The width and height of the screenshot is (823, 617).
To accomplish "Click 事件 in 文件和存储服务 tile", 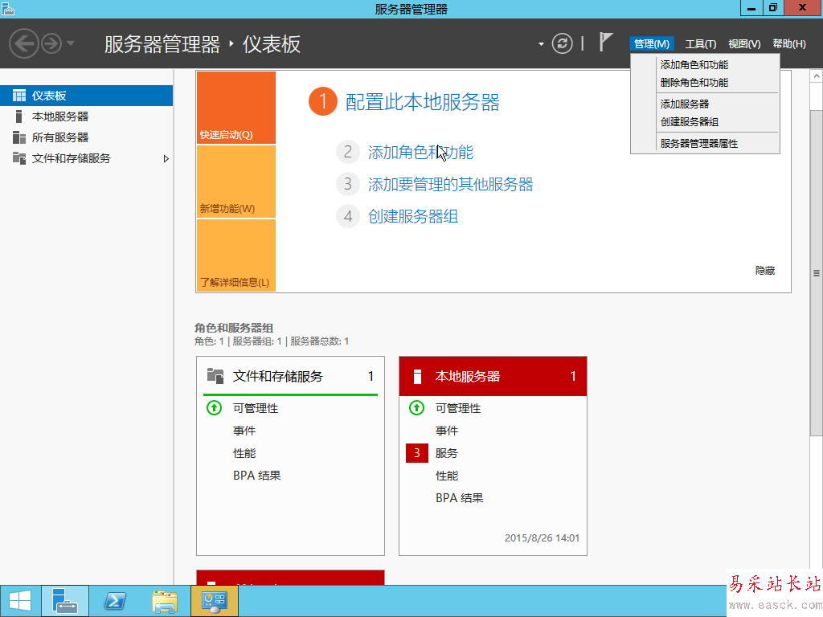I will 244,431.
